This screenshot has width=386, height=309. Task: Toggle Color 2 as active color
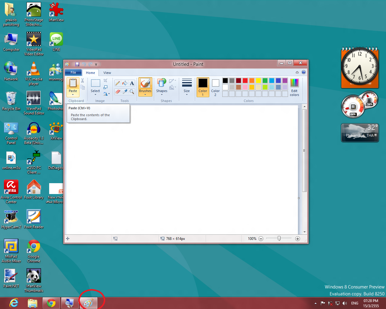(x=215, y=87)
